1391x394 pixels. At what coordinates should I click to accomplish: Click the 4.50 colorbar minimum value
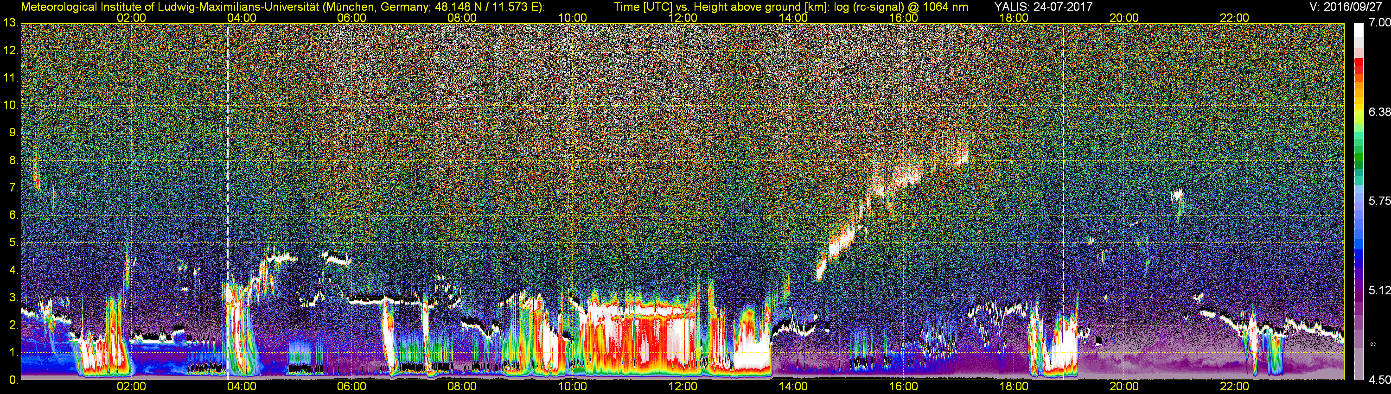pos(1379,380)
